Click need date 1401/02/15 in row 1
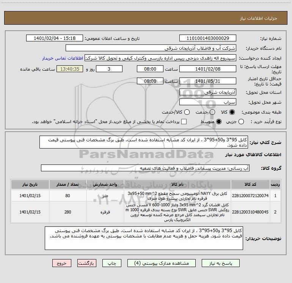292x283 pixels. point(30,196)
